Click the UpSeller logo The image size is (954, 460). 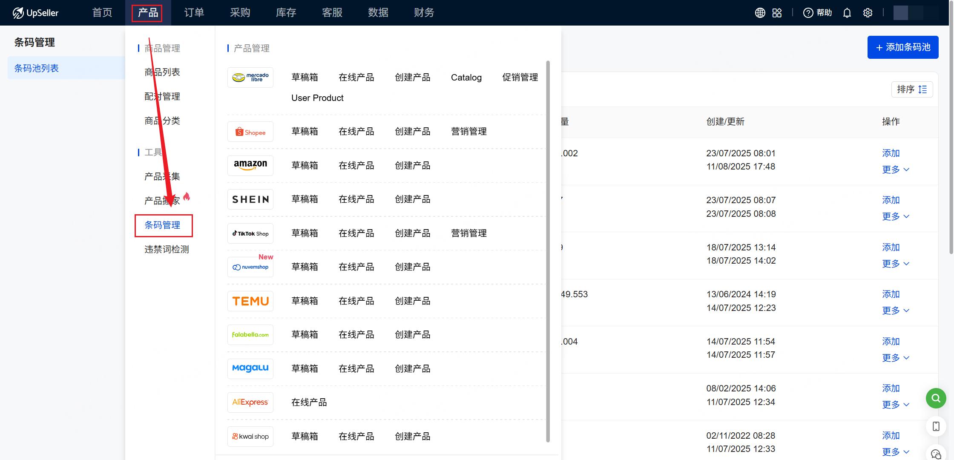[x=35, y=13]
